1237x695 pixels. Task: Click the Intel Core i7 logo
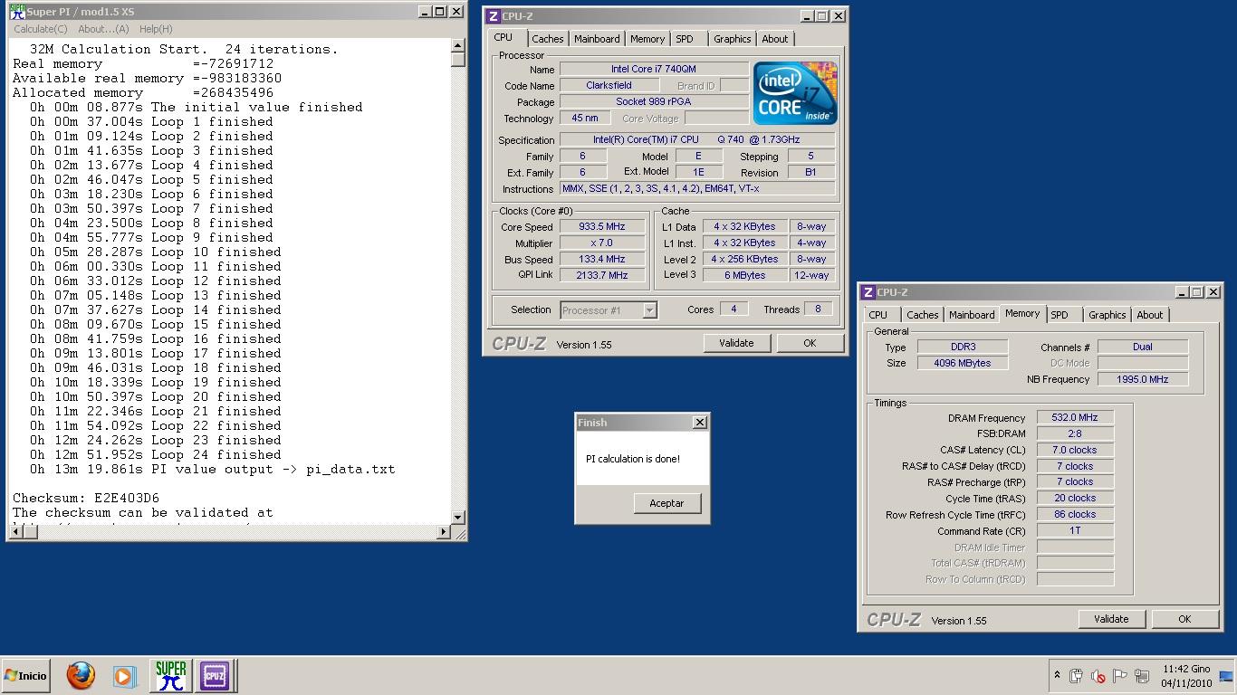[795, 93]
